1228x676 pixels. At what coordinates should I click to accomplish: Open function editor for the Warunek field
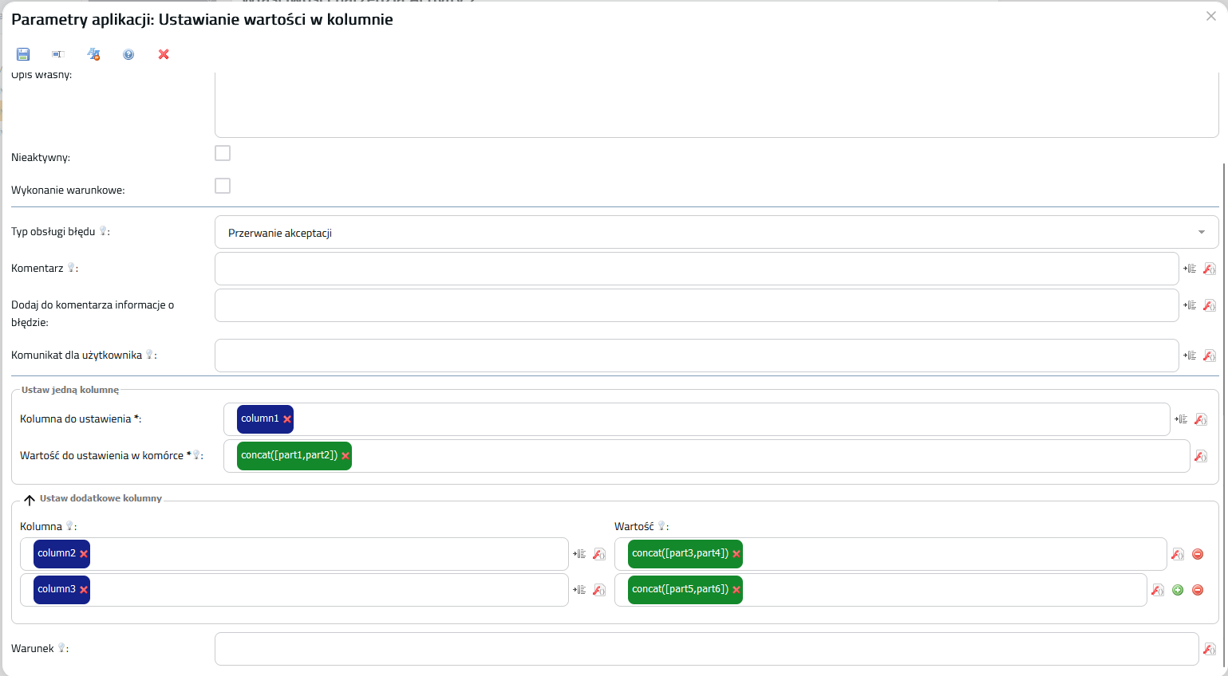click(1209, 649)
